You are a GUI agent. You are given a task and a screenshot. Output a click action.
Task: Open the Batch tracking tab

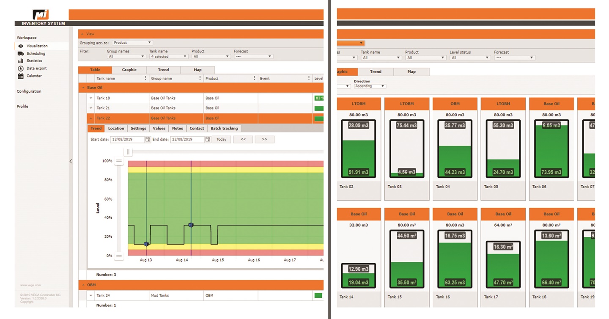tap(224, 129)
